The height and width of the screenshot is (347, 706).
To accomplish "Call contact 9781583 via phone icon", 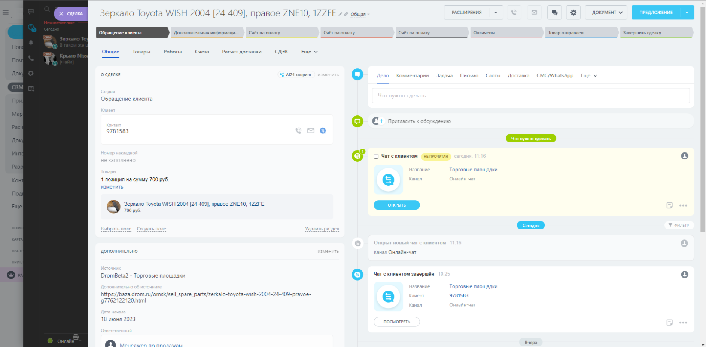I will pos(298,131).
